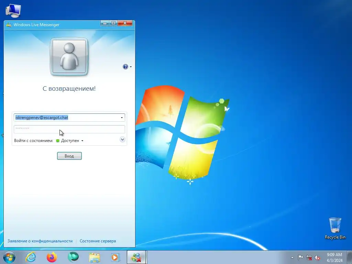
Task: Open the Windows Start menu orb
Action: pos(9,257)
